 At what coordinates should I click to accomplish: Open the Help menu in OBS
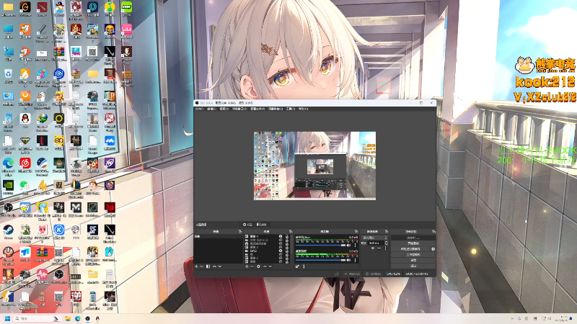[303, 109]
